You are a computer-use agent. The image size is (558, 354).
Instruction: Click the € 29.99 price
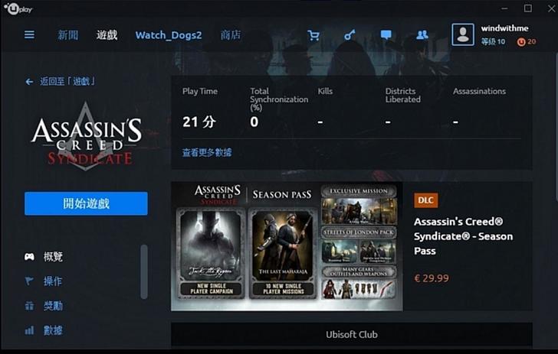coord(432,278)
